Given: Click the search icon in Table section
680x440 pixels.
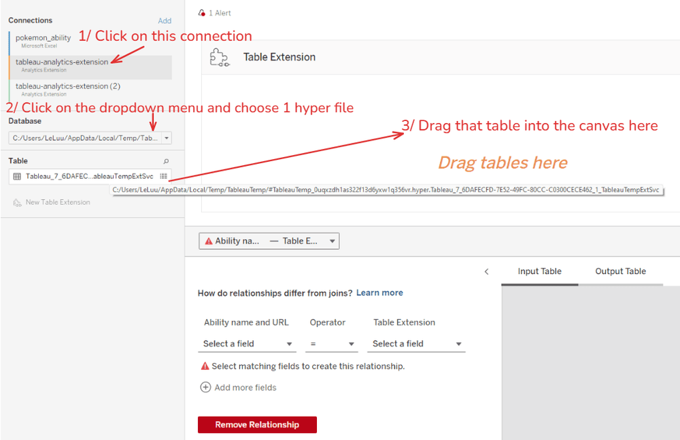Looking at the screenshot, I should [x=166, y=161].
